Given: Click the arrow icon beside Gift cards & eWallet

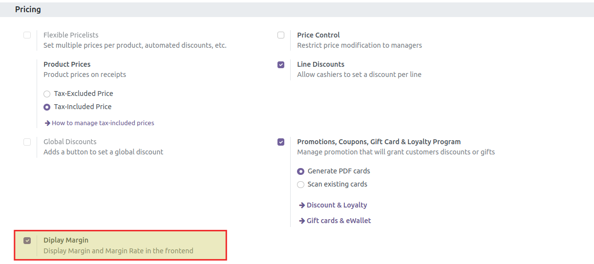Looking at the screenshot, I should [x=302, y=221].
